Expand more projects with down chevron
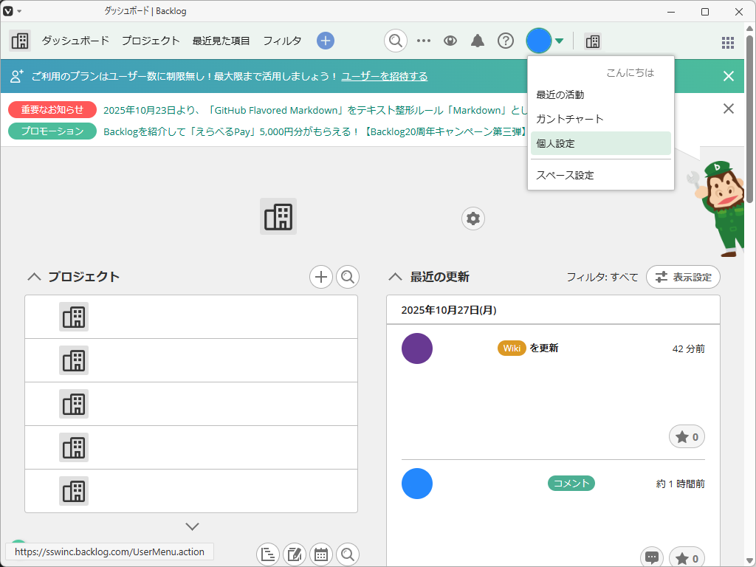756x567 pixels. point(192,526)
